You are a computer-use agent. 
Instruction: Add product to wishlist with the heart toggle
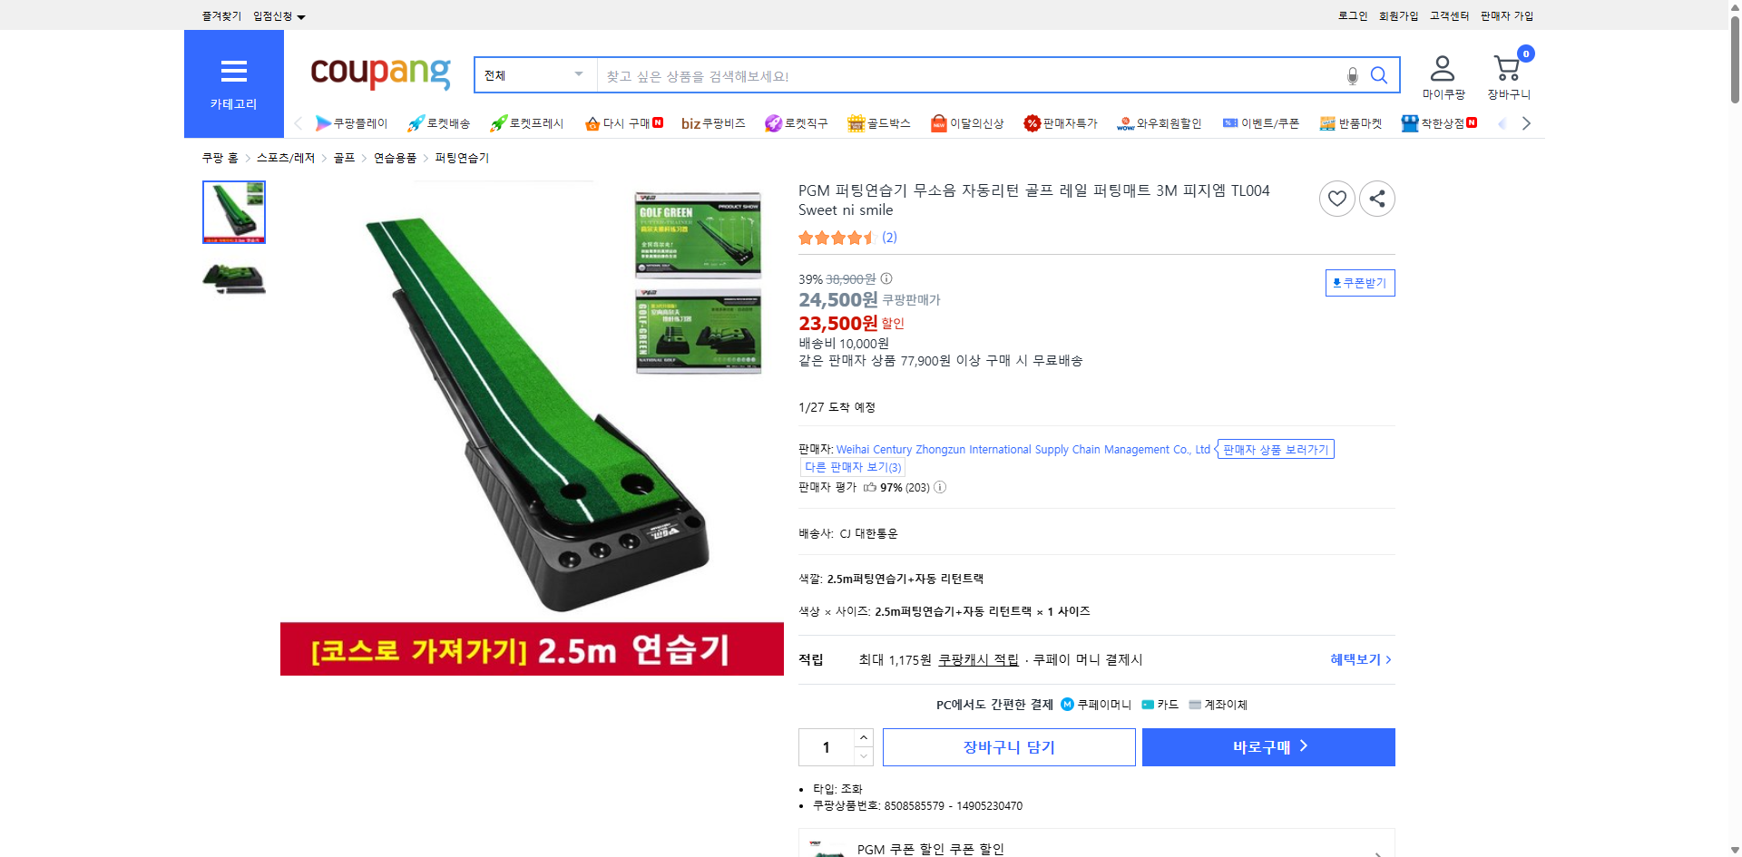pos(1336,198)
